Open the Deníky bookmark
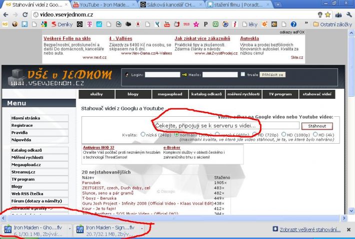The width and height of the screenshot is (355, 239). pyautogui.click(x=62, y=24)
